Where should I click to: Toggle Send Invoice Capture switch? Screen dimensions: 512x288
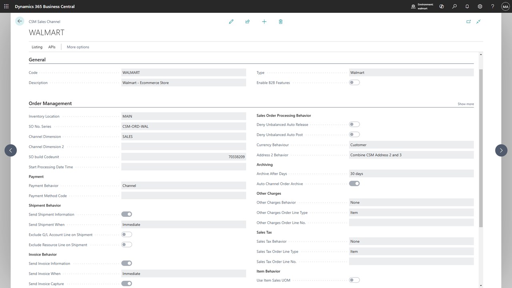(x=127, y=284)
